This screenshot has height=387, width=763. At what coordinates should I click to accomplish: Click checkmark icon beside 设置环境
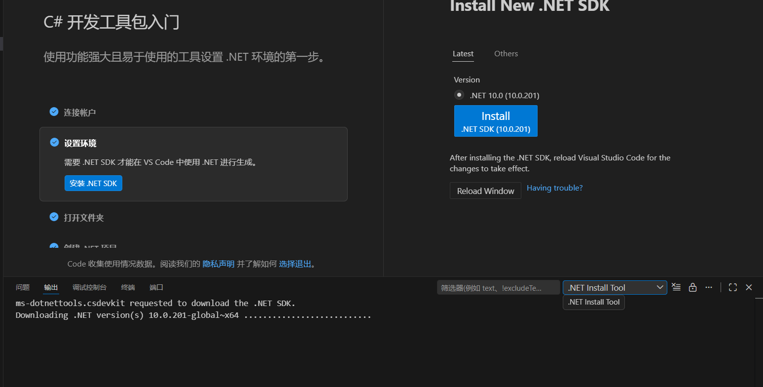54,142
